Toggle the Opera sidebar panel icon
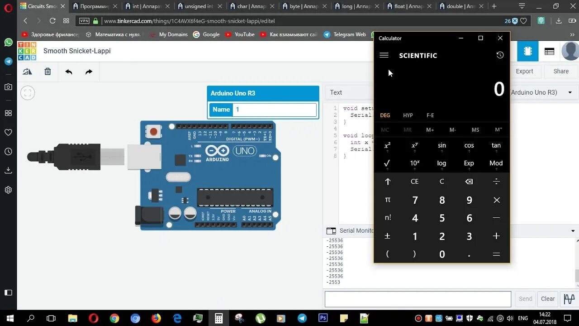The height and width of the screenshot is (326, 579). [8, 292]
